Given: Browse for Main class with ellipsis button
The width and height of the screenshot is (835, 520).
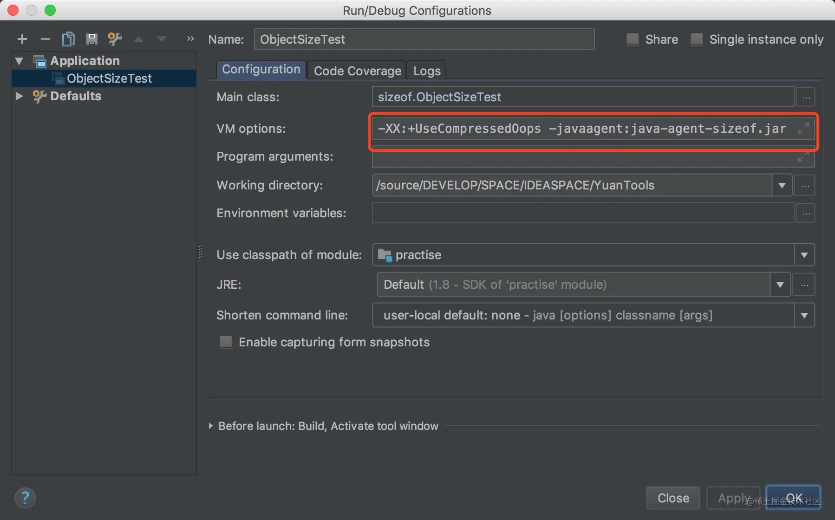Looking at the screenshot, I should click(806, 97).
